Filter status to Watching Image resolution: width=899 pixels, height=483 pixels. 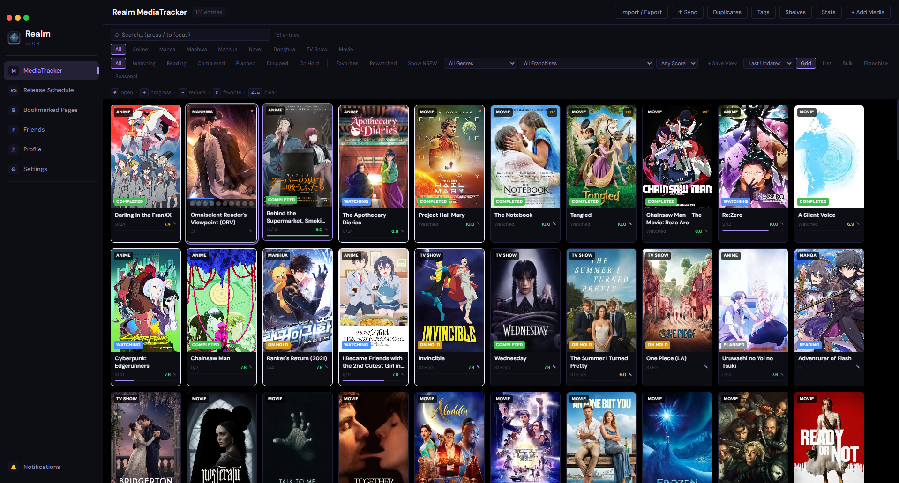[144, 63]
